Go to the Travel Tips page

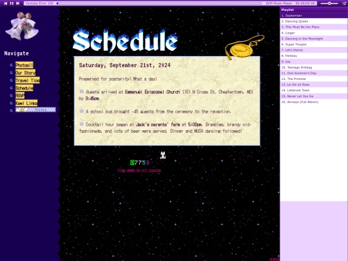point(28,81)
